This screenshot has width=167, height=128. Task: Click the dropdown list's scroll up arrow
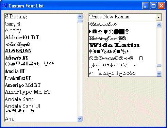tap(159, 25)
